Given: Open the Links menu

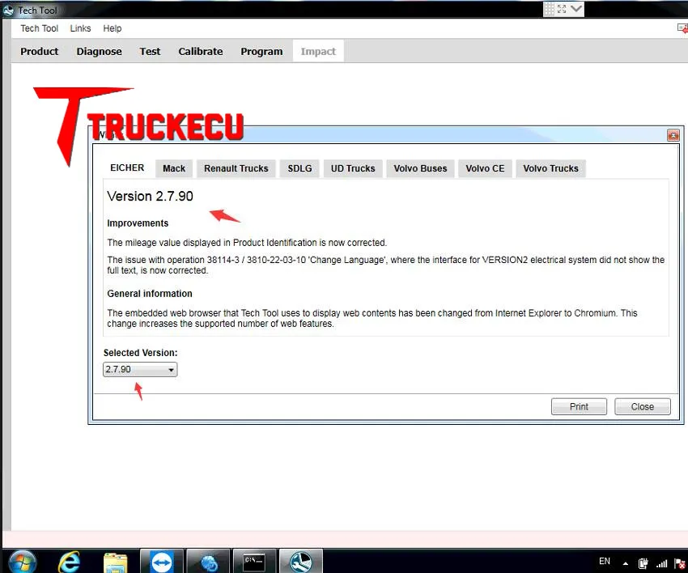Looking at the screenshot, I should click(x=80, y=28).
